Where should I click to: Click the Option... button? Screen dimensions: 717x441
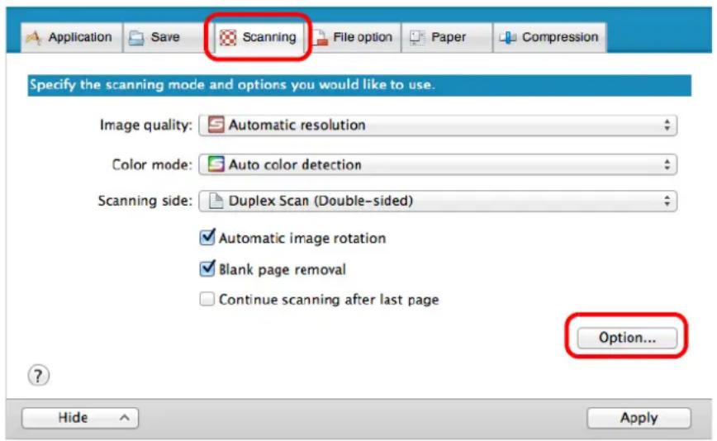627,338
